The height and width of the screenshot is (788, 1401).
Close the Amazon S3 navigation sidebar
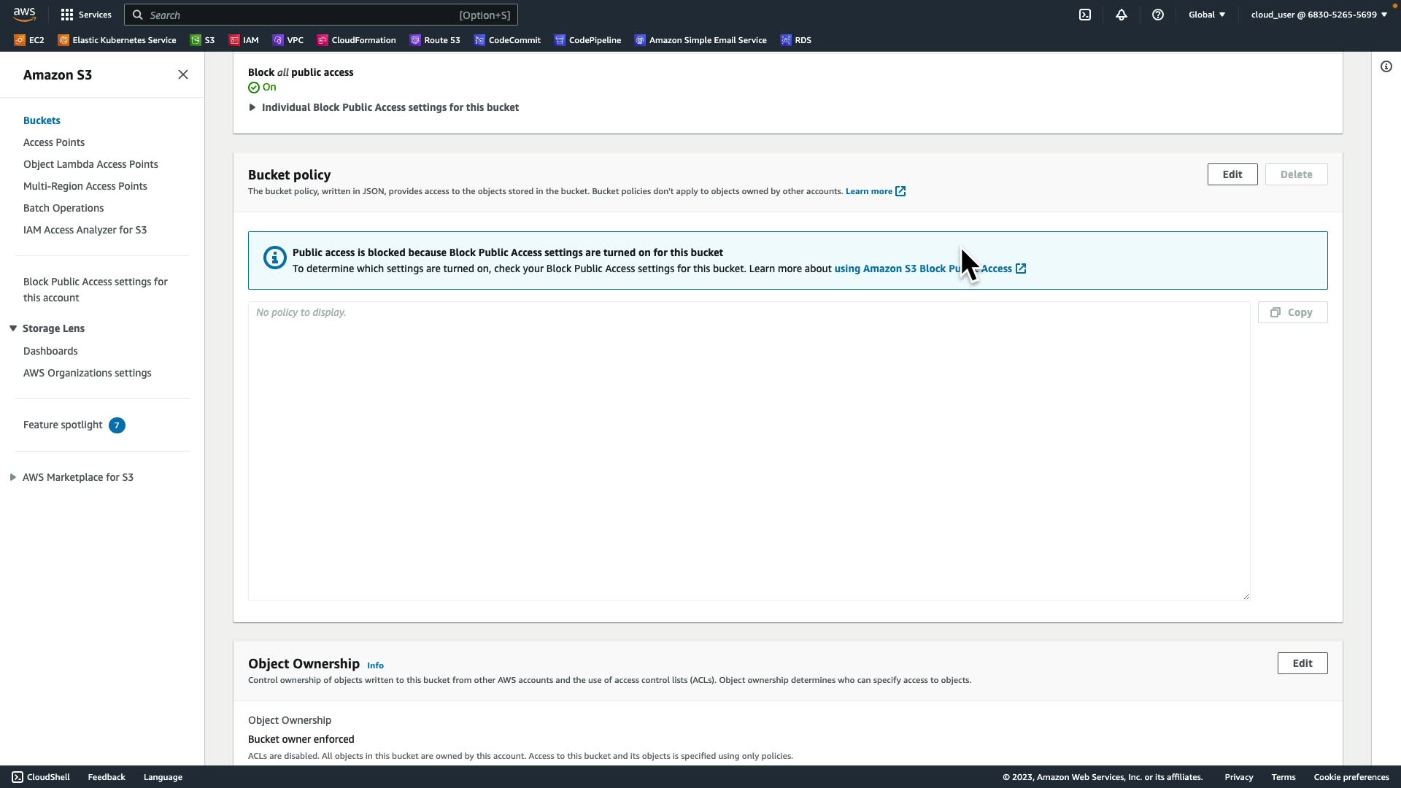point(183,74)
